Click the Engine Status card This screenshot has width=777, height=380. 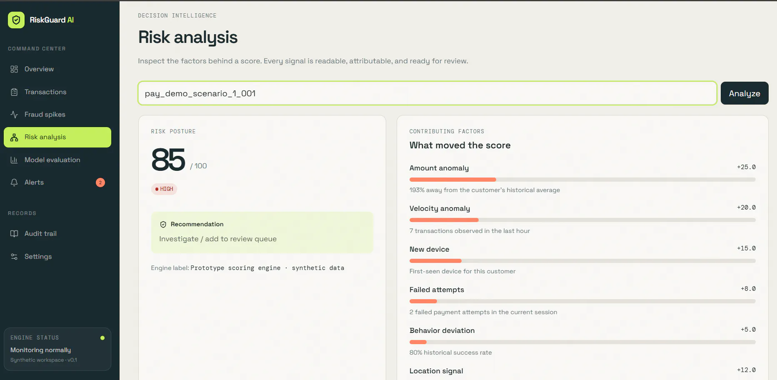[57, 349]
